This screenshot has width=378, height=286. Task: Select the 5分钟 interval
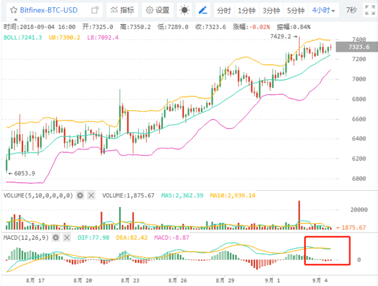pyautogui.click(x=296, y=10)
